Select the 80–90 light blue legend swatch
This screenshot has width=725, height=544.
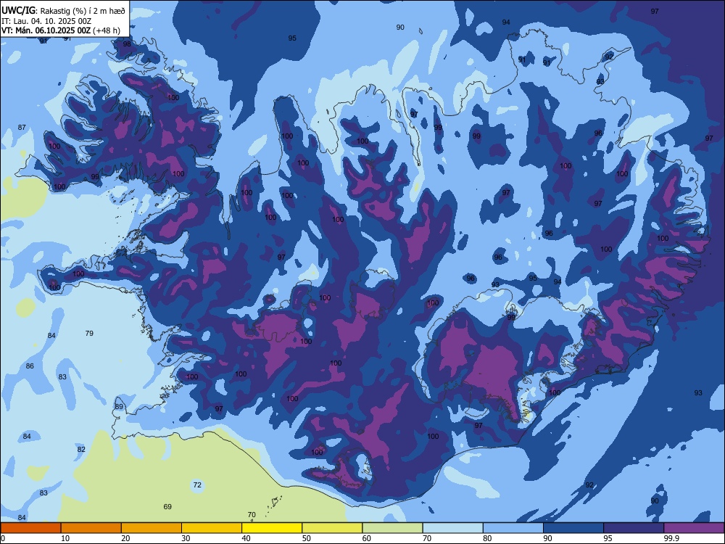point(513,528)
